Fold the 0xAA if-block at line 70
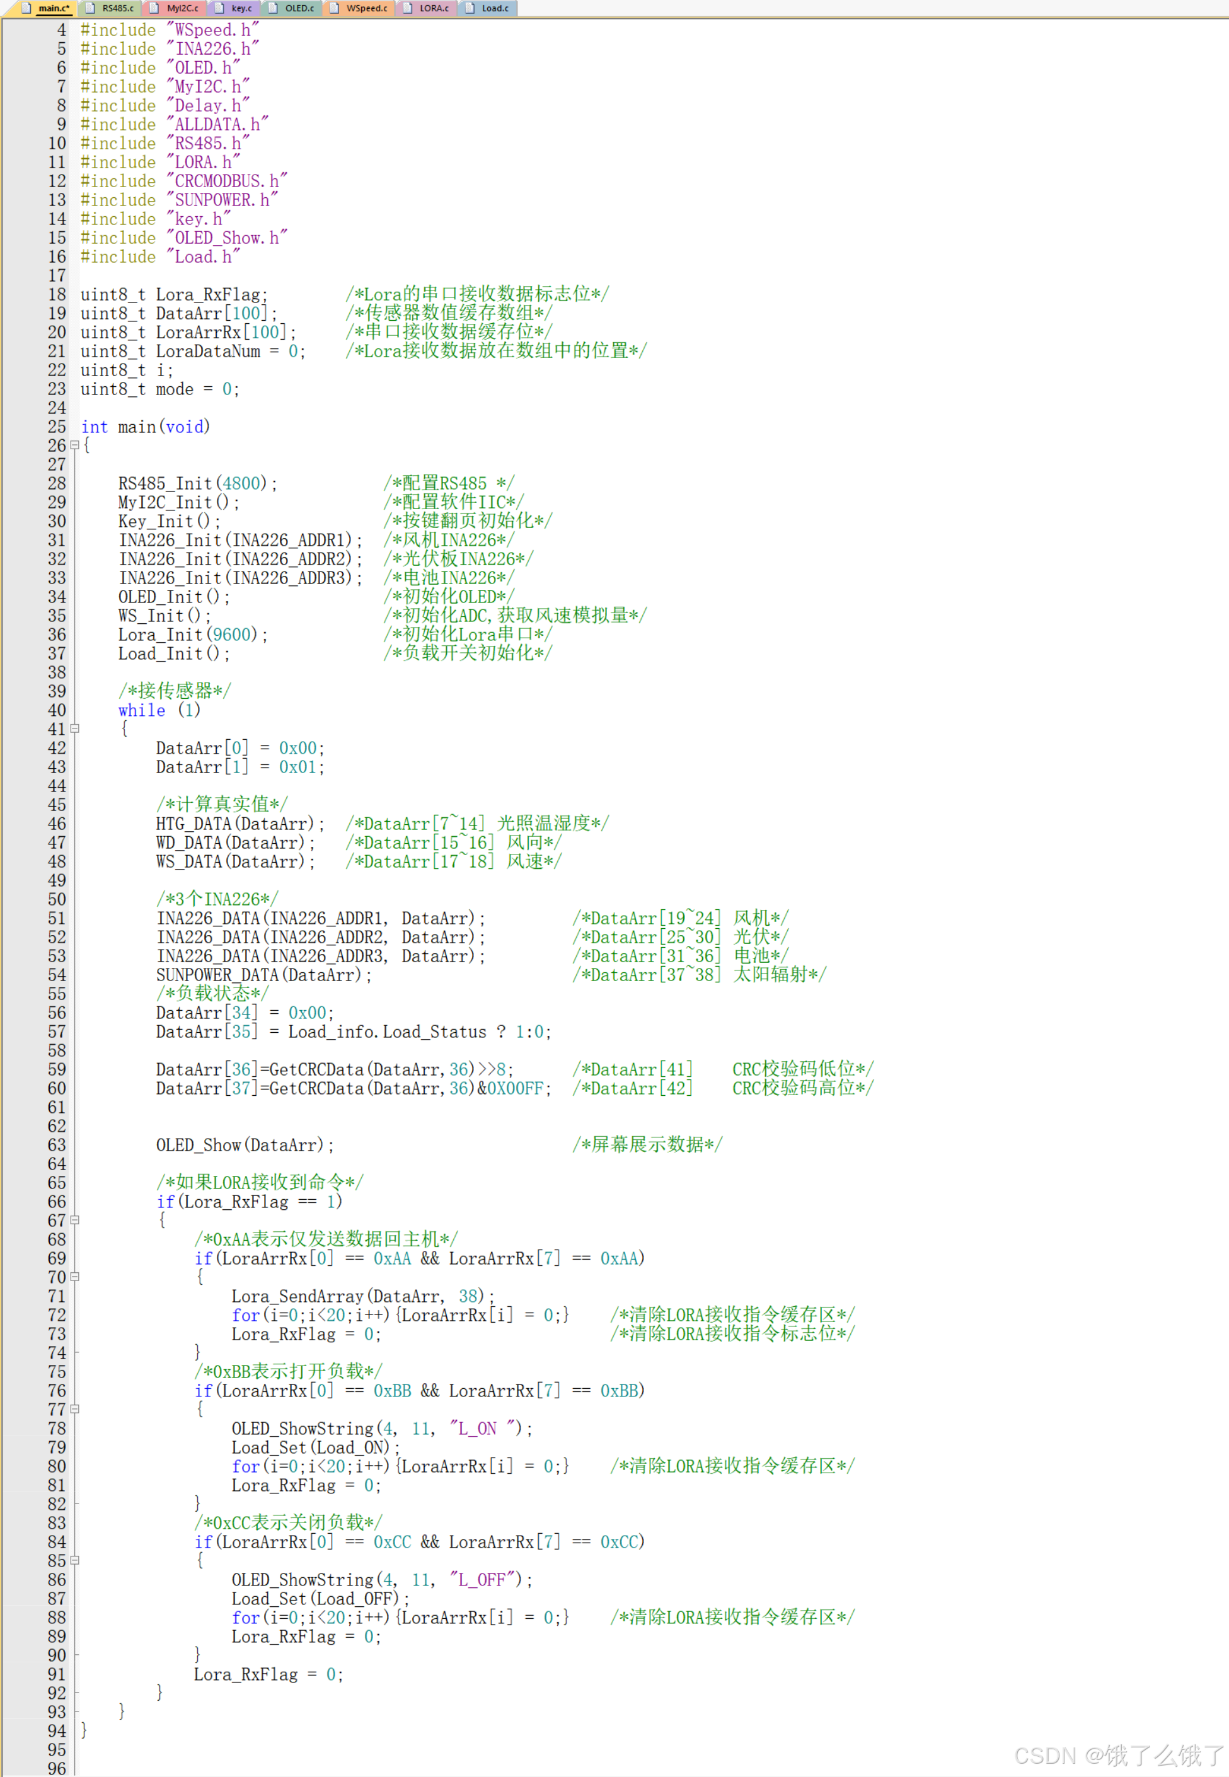Image resolution: width=1229 pixels, height=1777 pixels. coord(75,1277)
